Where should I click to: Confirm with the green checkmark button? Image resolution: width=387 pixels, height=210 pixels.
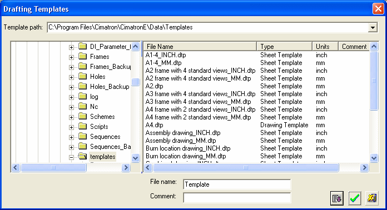point(354,198)
